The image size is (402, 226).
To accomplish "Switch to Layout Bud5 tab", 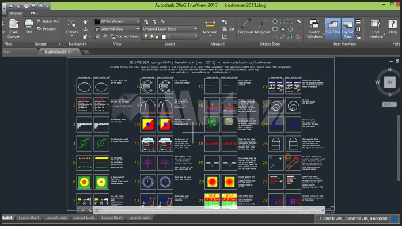I will (x=139, y=217).
